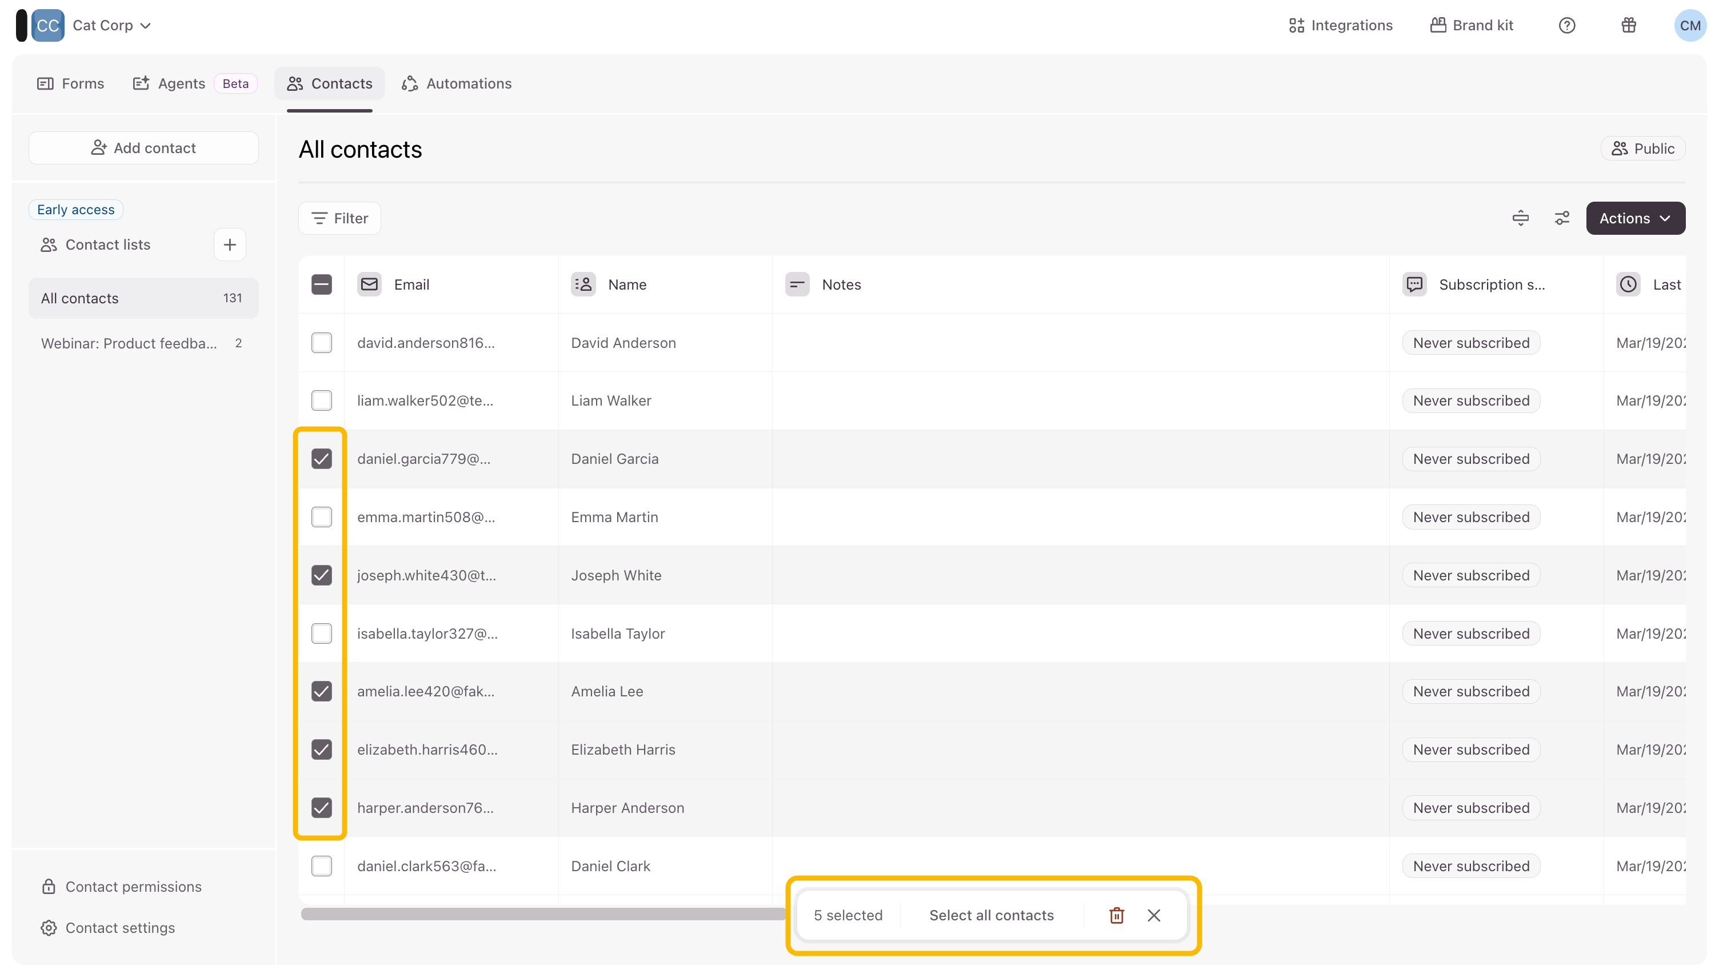This screenshot has height=970, width=1719.
Task: Click the Add contact button
Action: click(x=143, y=148)
